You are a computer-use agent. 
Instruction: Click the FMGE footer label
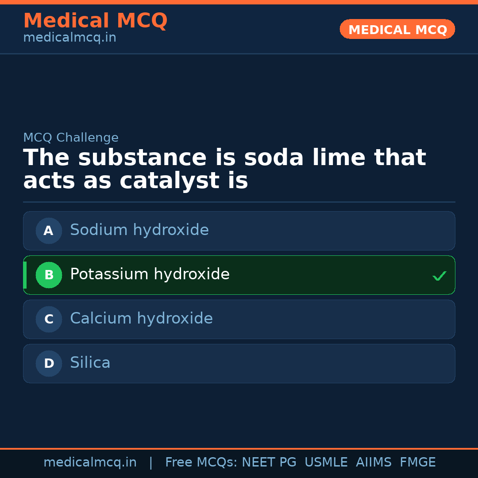point(417,463)
